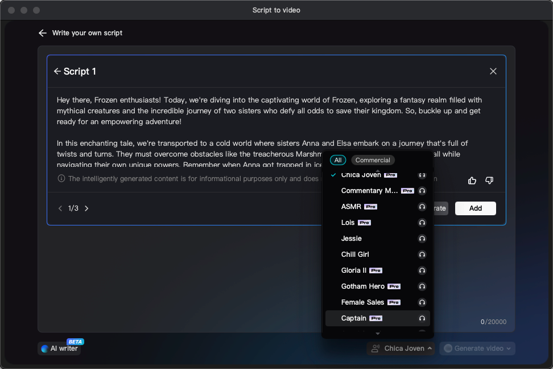Click the thumbs up icon
553x369 pixels.
[x=472, y=181]
